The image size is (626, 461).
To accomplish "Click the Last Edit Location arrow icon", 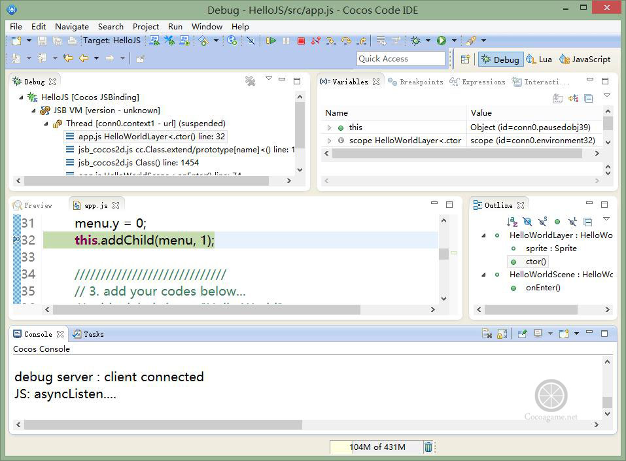I will pos(68,59).
